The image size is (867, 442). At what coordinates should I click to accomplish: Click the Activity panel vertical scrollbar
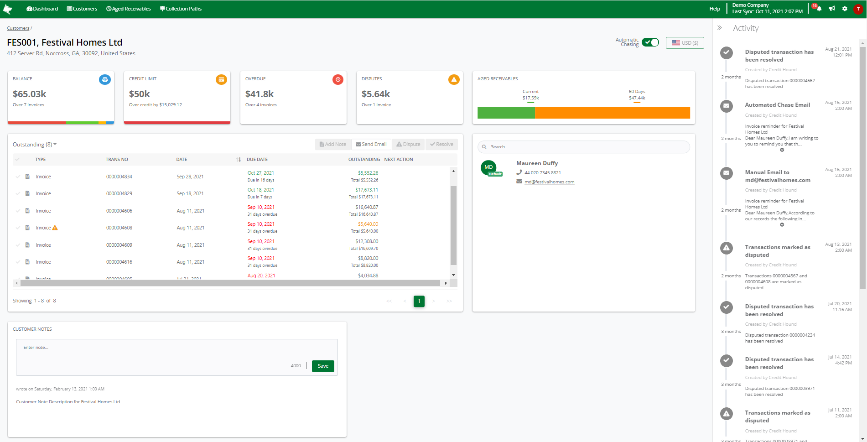point(862,167)
